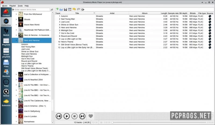Image resolution: width=215 pixels, height=125 pixels.
Task: Expand the Live In London album
Action: tap(16, 116)
